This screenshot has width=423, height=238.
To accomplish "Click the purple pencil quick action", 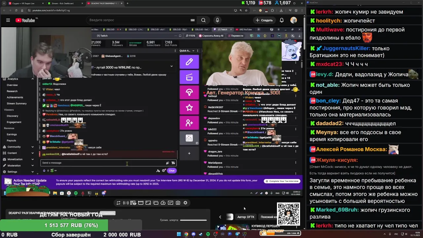I will 189,62.
